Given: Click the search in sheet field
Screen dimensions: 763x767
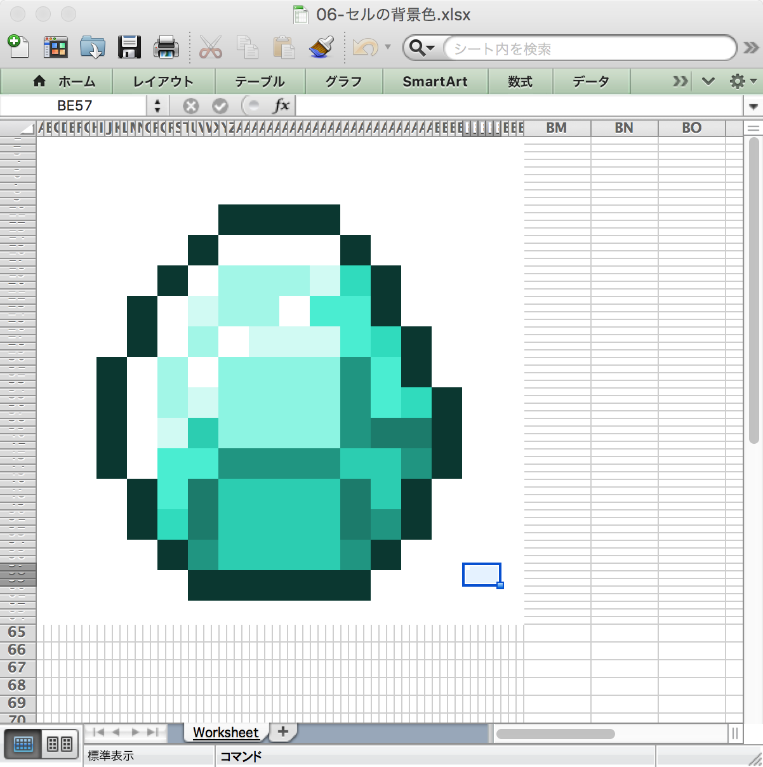Looking at the screenshot, I should coord(590,48).
